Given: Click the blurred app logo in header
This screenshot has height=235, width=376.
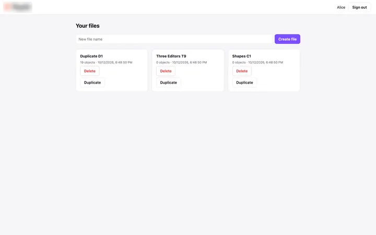Looking at the screenshot, I should tap(18, 7).
